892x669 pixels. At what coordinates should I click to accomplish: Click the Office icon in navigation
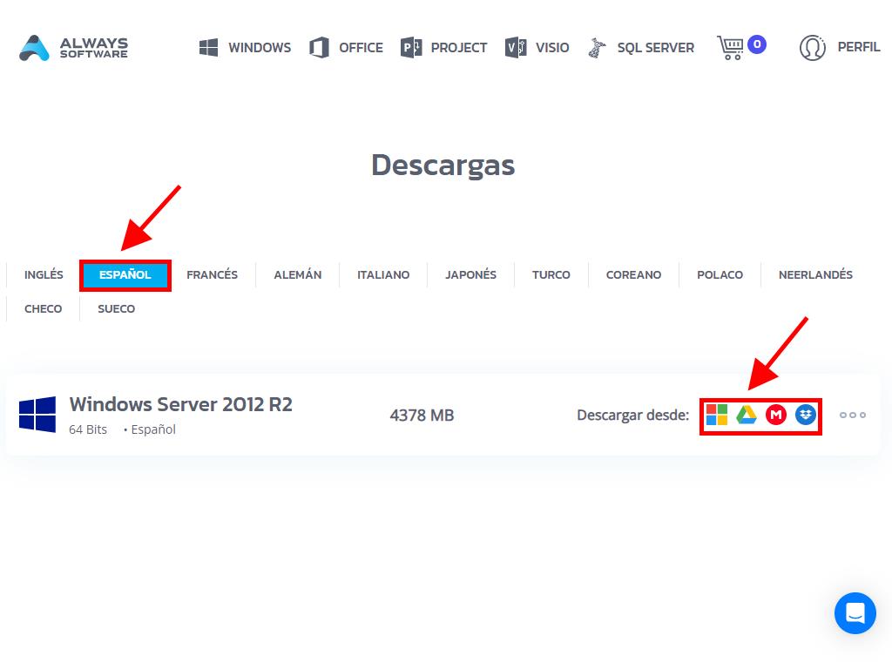(x=319, y=48)
